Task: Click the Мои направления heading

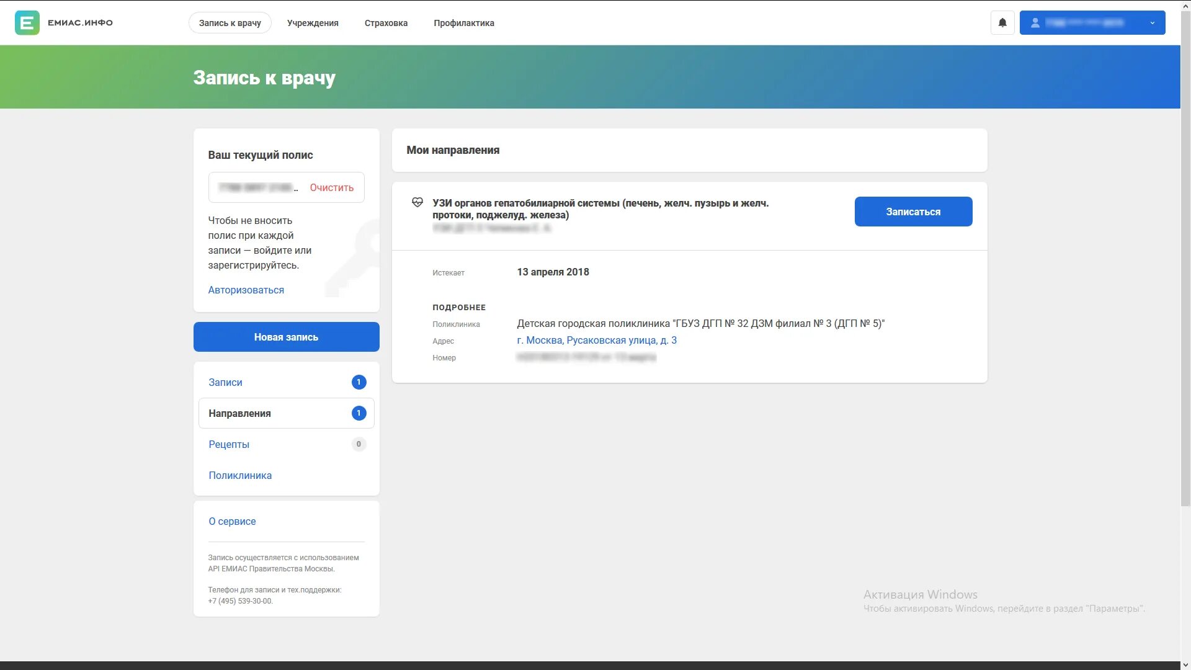Action: (x=453, y=150)
